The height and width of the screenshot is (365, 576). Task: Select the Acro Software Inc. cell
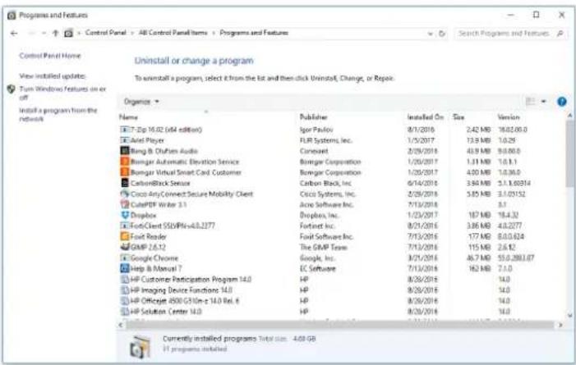pos(326,204)
